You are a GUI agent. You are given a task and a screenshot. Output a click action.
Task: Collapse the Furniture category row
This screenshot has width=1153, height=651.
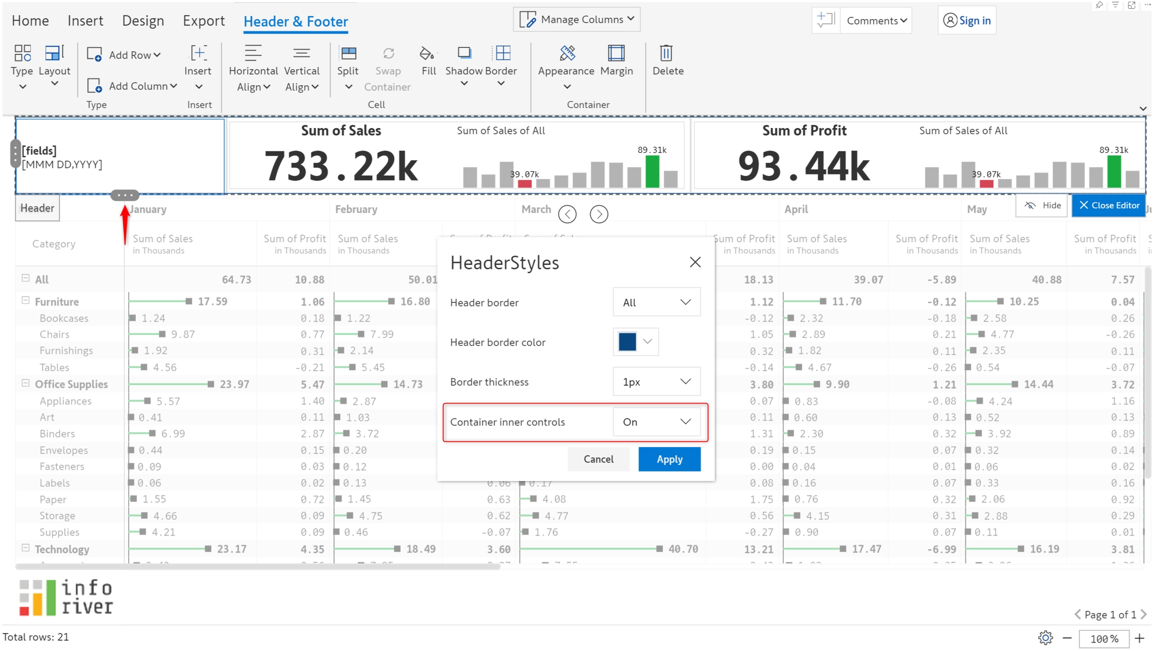(x=26, y=300)
